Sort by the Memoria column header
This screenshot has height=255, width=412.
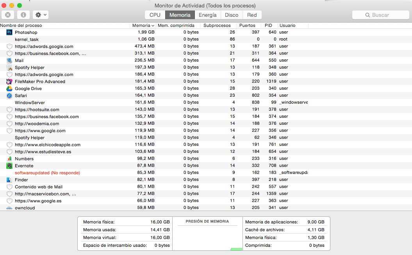(x=143, y=25)
